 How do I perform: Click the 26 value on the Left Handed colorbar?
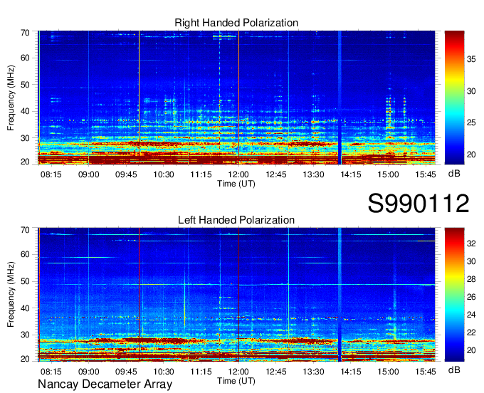click(471, 297)
